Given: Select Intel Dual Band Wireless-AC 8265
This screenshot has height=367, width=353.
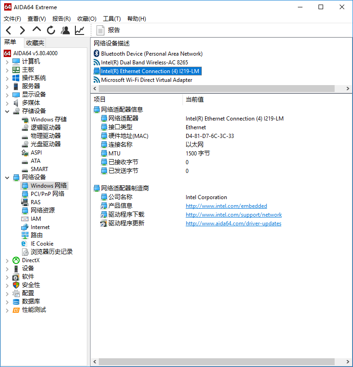Looking at the screenshot, I should click(x=144, y=63).
